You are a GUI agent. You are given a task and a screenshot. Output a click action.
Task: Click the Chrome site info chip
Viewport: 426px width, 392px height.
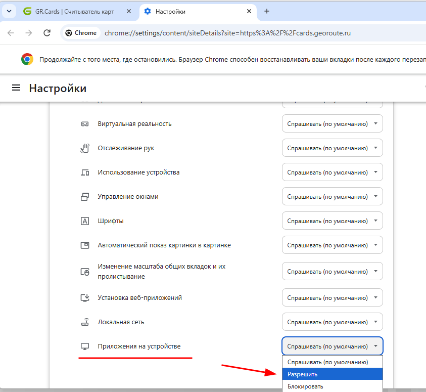tap(81, 33)
